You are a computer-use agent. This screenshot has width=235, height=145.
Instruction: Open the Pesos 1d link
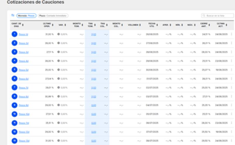23,34
